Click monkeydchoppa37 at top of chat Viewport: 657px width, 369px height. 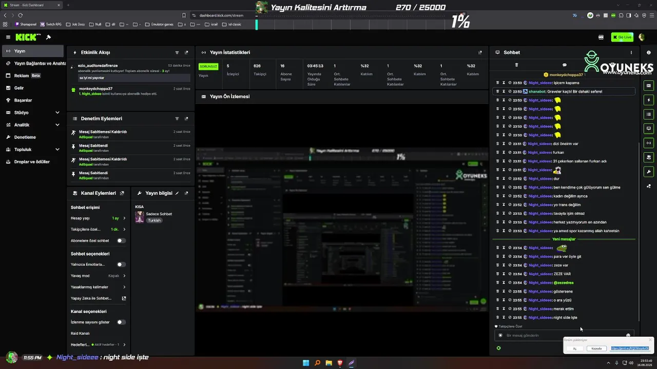point(566,75)
